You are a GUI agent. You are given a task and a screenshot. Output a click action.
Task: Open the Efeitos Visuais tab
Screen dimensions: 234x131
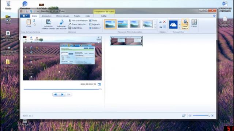click(x=63, y=16)
